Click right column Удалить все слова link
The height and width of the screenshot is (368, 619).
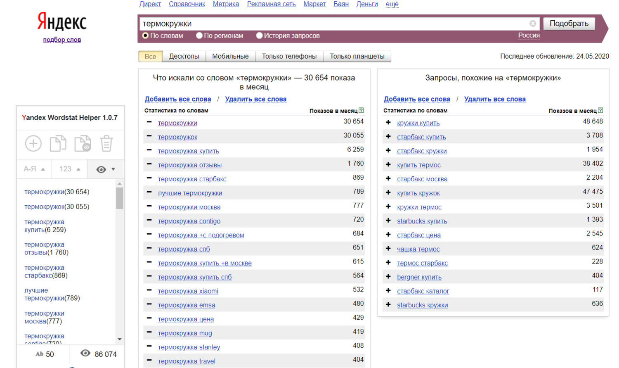495,99
